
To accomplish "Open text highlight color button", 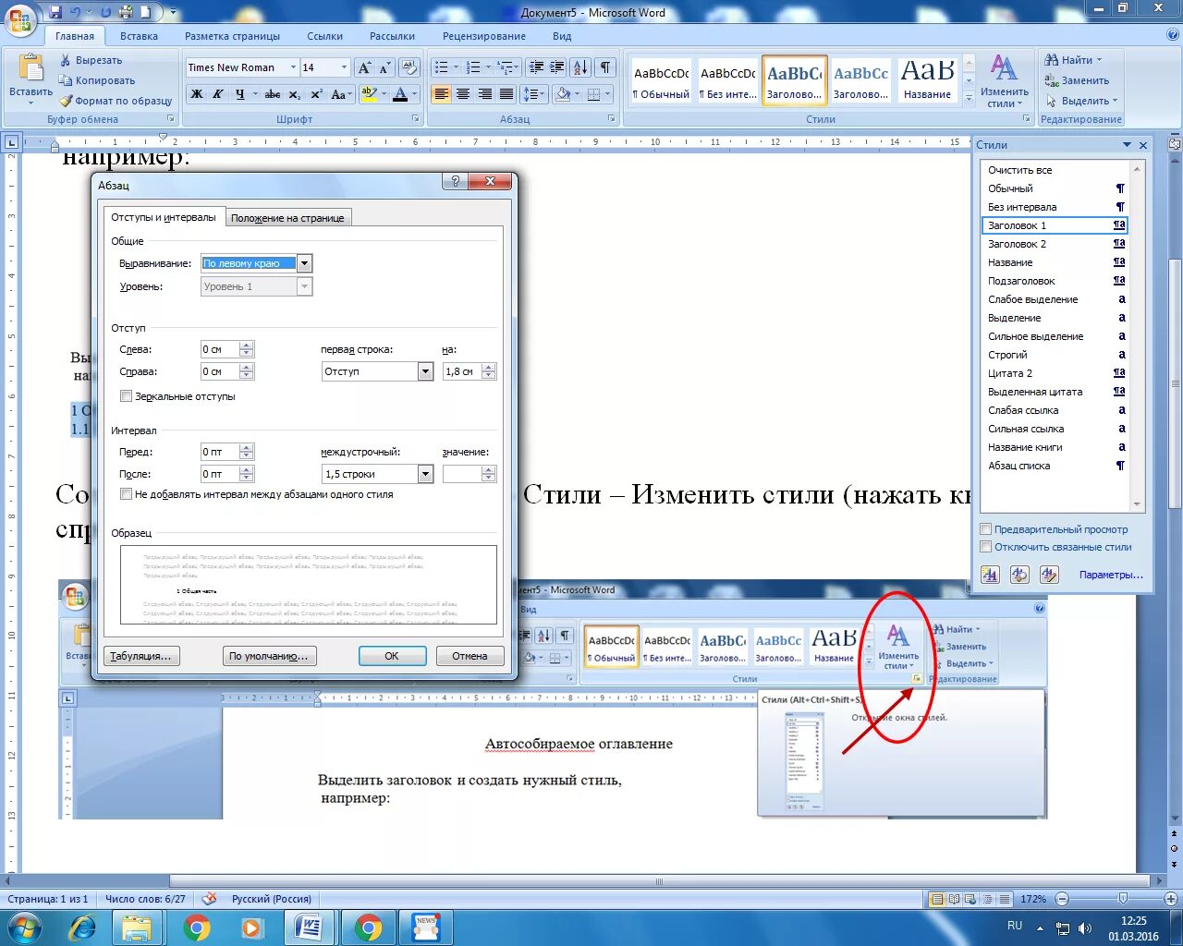I will tap(372, 94).
